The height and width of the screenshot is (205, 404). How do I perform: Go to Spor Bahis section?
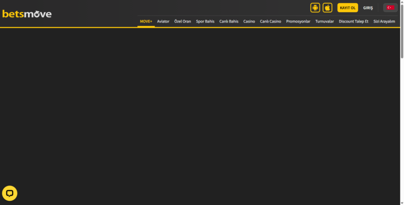[x=205, y=22]
